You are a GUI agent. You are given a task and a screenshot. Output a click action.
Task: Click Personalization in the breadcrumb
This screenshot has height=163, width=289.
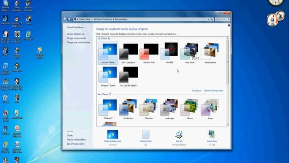121,19
